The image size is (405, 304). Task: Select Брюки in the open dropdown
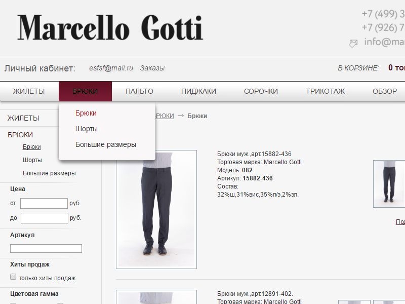pyautogui.click(x=86, y=113)
